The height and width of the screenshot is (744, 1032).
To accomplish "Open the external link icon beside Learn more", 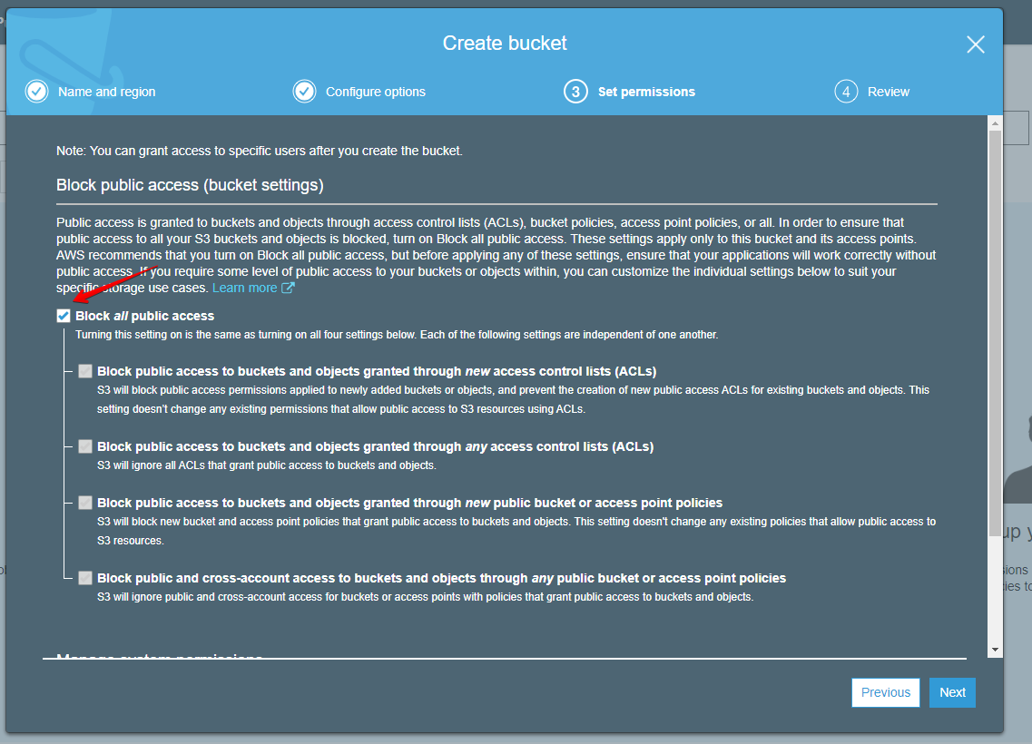I will click(288, 289).
